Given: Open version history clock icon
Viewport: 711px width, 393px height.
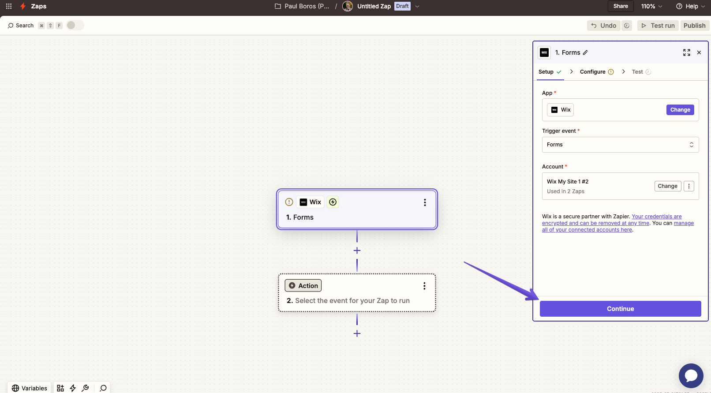Looking at the screenshot, I should (627, 26).
